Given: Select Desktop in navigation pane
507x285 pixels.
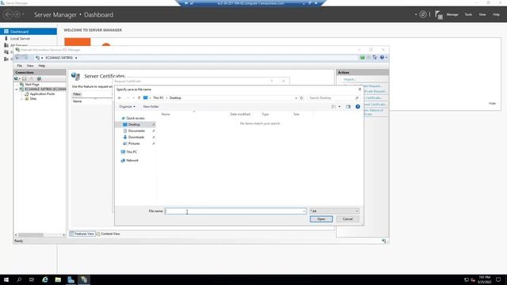Looking at the screenshot, I should point(134,124).
